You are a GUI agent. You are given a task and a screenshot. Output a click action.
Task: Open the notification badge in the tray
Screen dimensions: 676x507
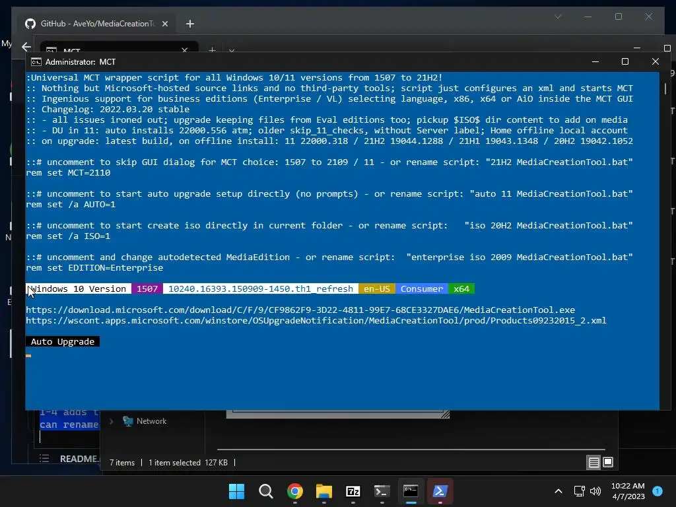coord(658,491)
